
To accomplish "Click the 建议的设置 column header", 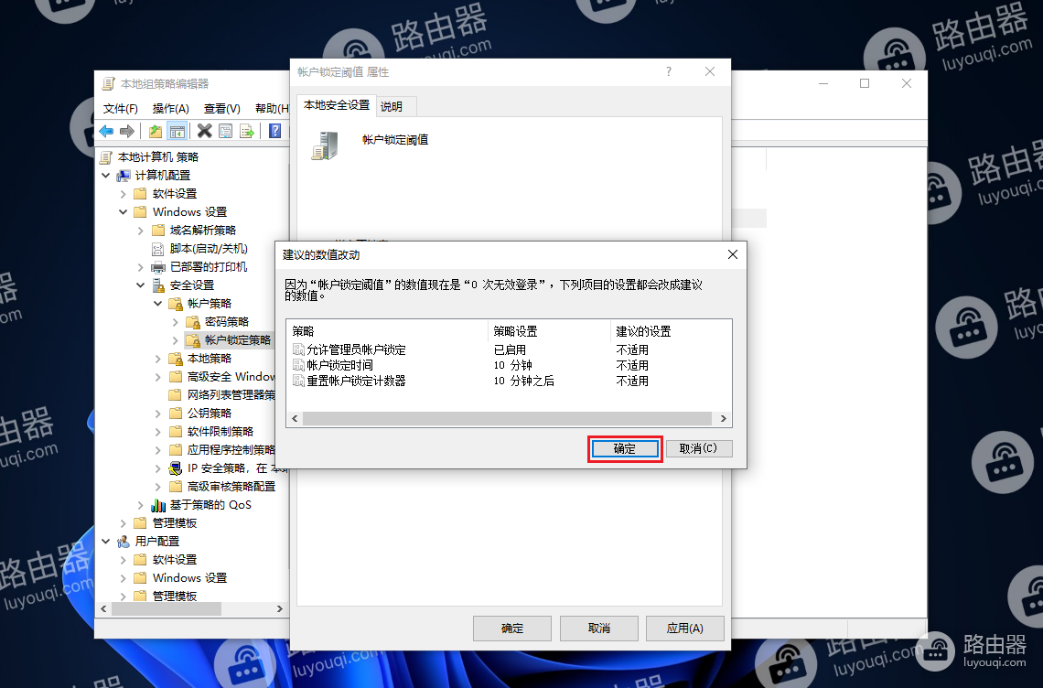I will [x=671, y=331].
